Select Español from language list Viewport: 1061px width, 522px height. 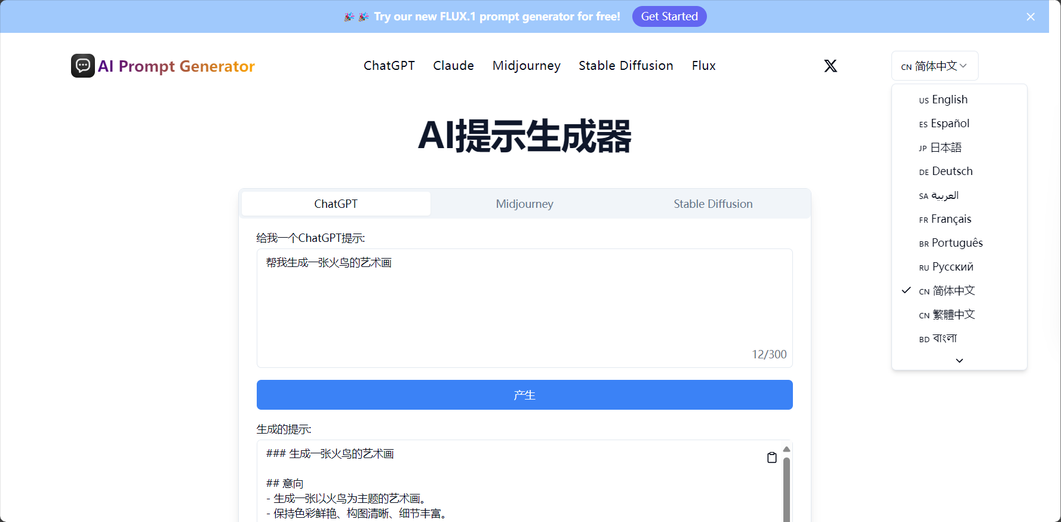tap(959, 124)
